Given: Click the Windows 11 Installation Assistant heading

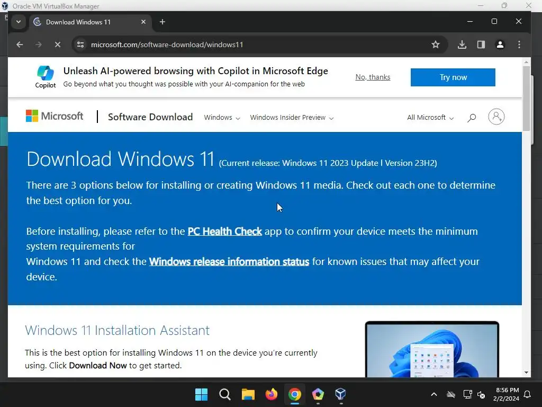Looking at the screenshot, I should [117, 331].
